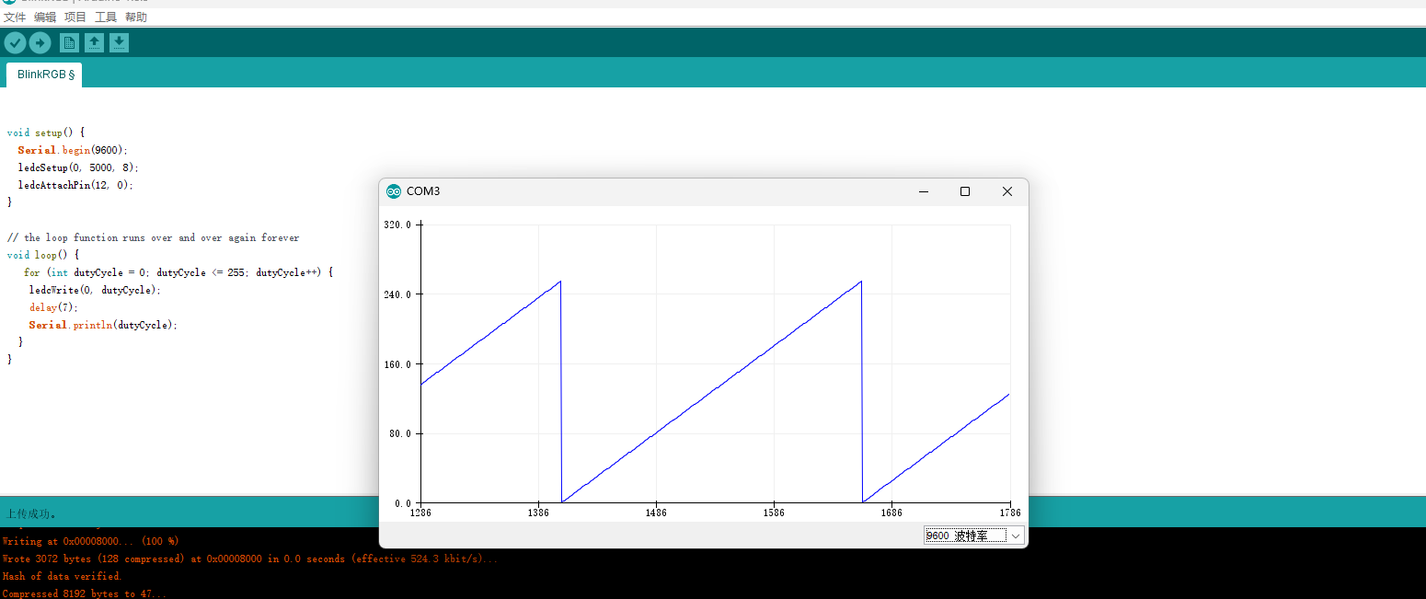The height and width of the screenshot is (599, 1426).
Task: Open the 项目 menu
Action: (75, 17)
